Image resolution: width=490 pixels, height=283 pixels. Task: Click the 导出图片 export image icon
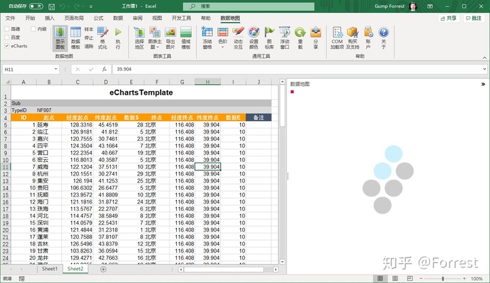[x=170, y=32]
